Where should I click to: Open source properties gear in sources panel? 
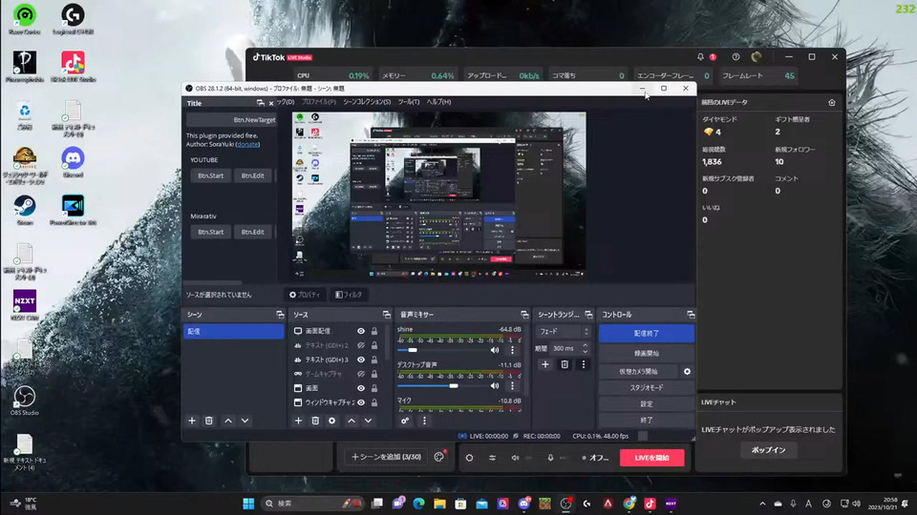click(332, 421)
